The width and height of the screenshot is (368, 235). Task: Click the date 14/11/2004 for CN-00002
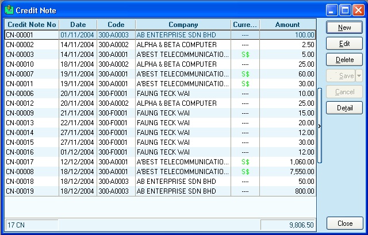click(x=77, y=45)
